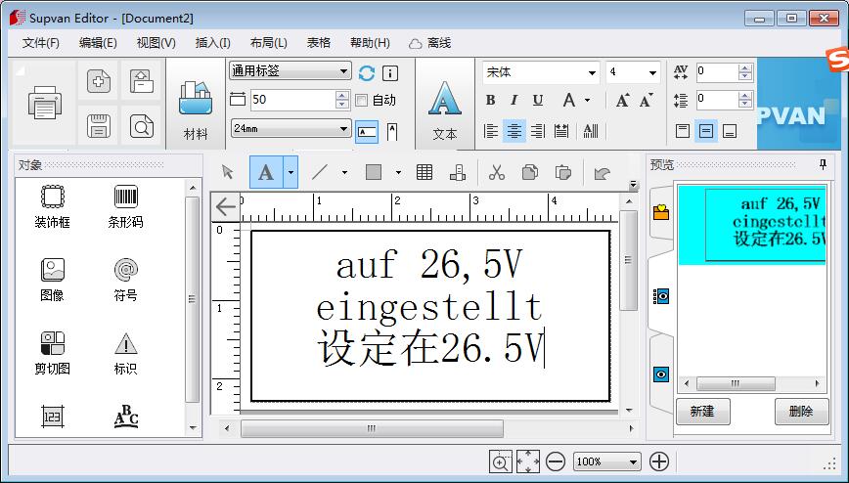
Task: Open the 材料 material library icon
Action: [196, 104]
